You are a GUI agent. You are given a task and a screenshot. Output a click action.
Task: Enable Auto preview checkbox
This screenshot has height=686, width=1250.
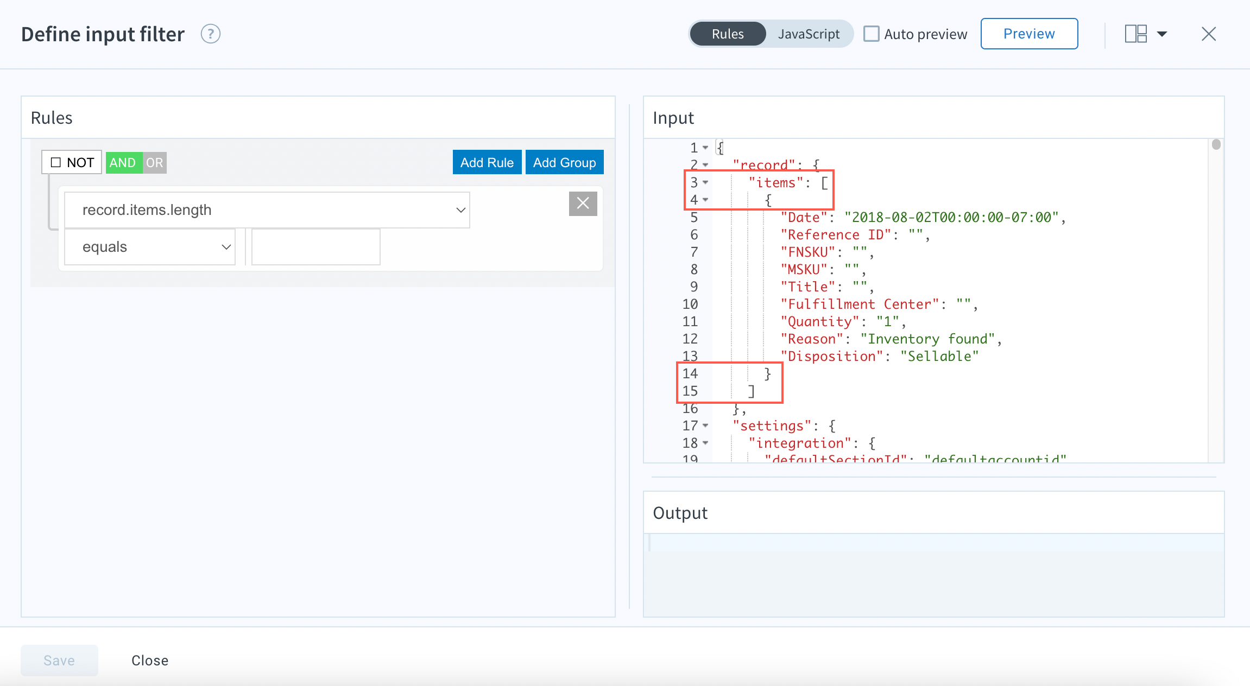point(871,34)
